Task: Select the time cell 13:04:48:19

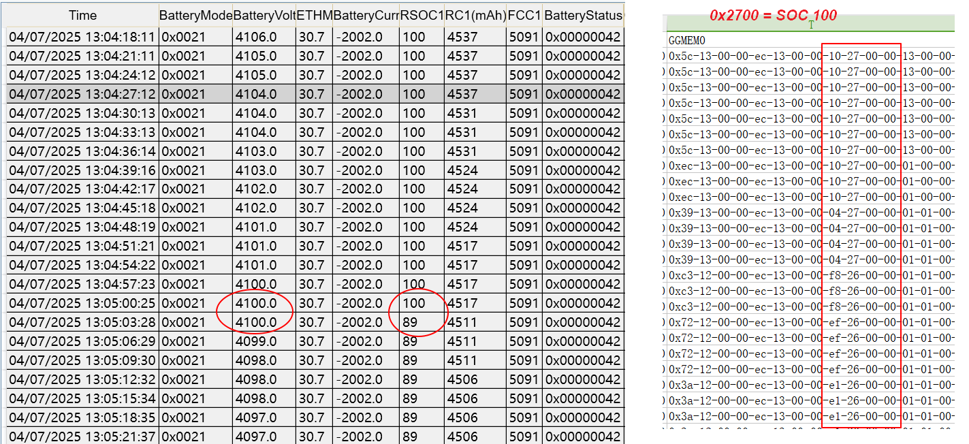Action: point(83,227)
